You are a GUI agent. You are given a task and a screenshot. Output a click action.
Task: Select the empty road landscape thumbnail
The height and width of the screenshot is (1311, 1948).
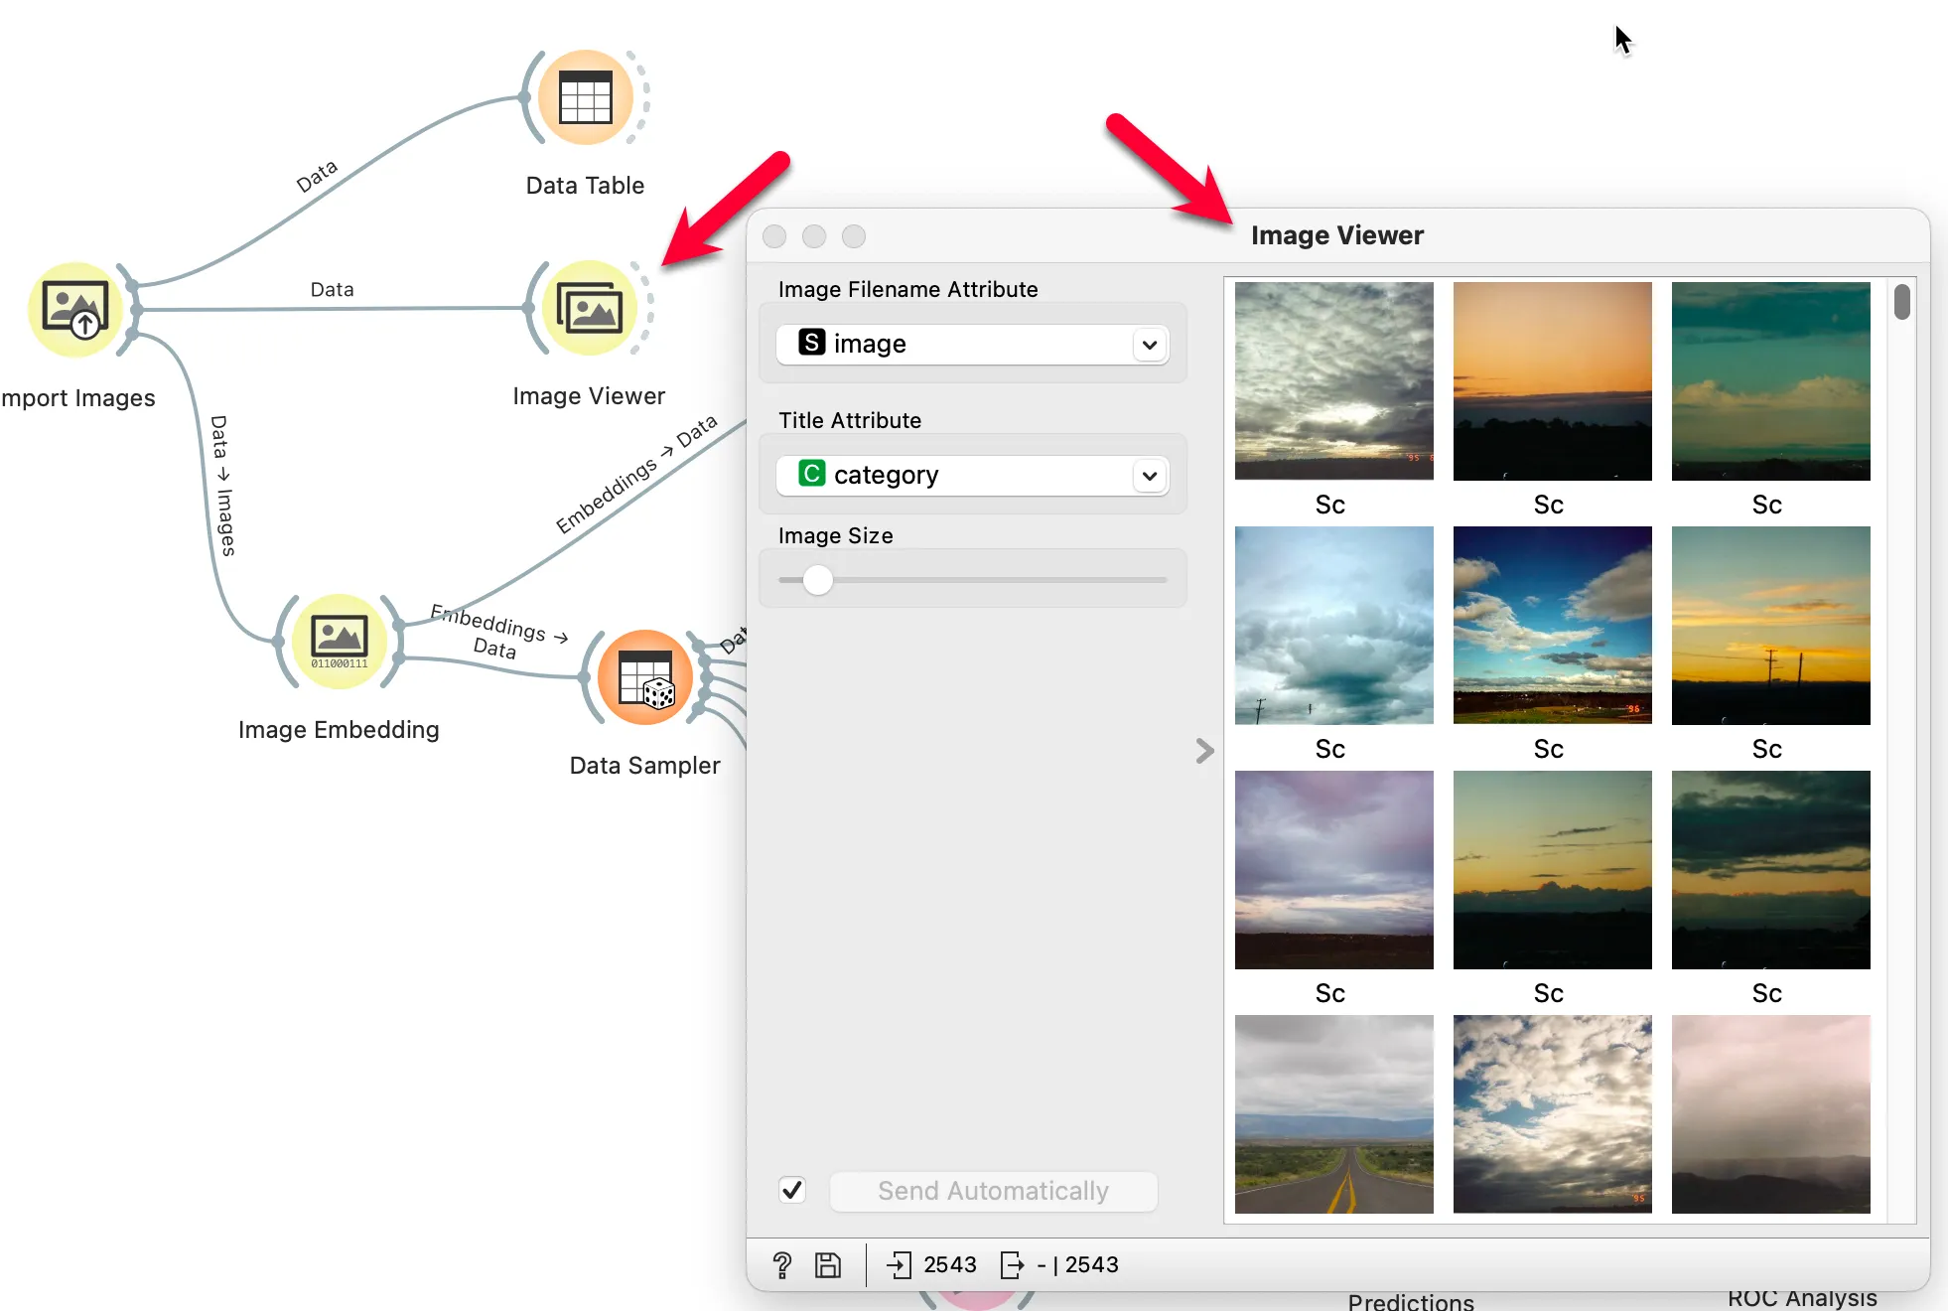coord(1333,1113)
